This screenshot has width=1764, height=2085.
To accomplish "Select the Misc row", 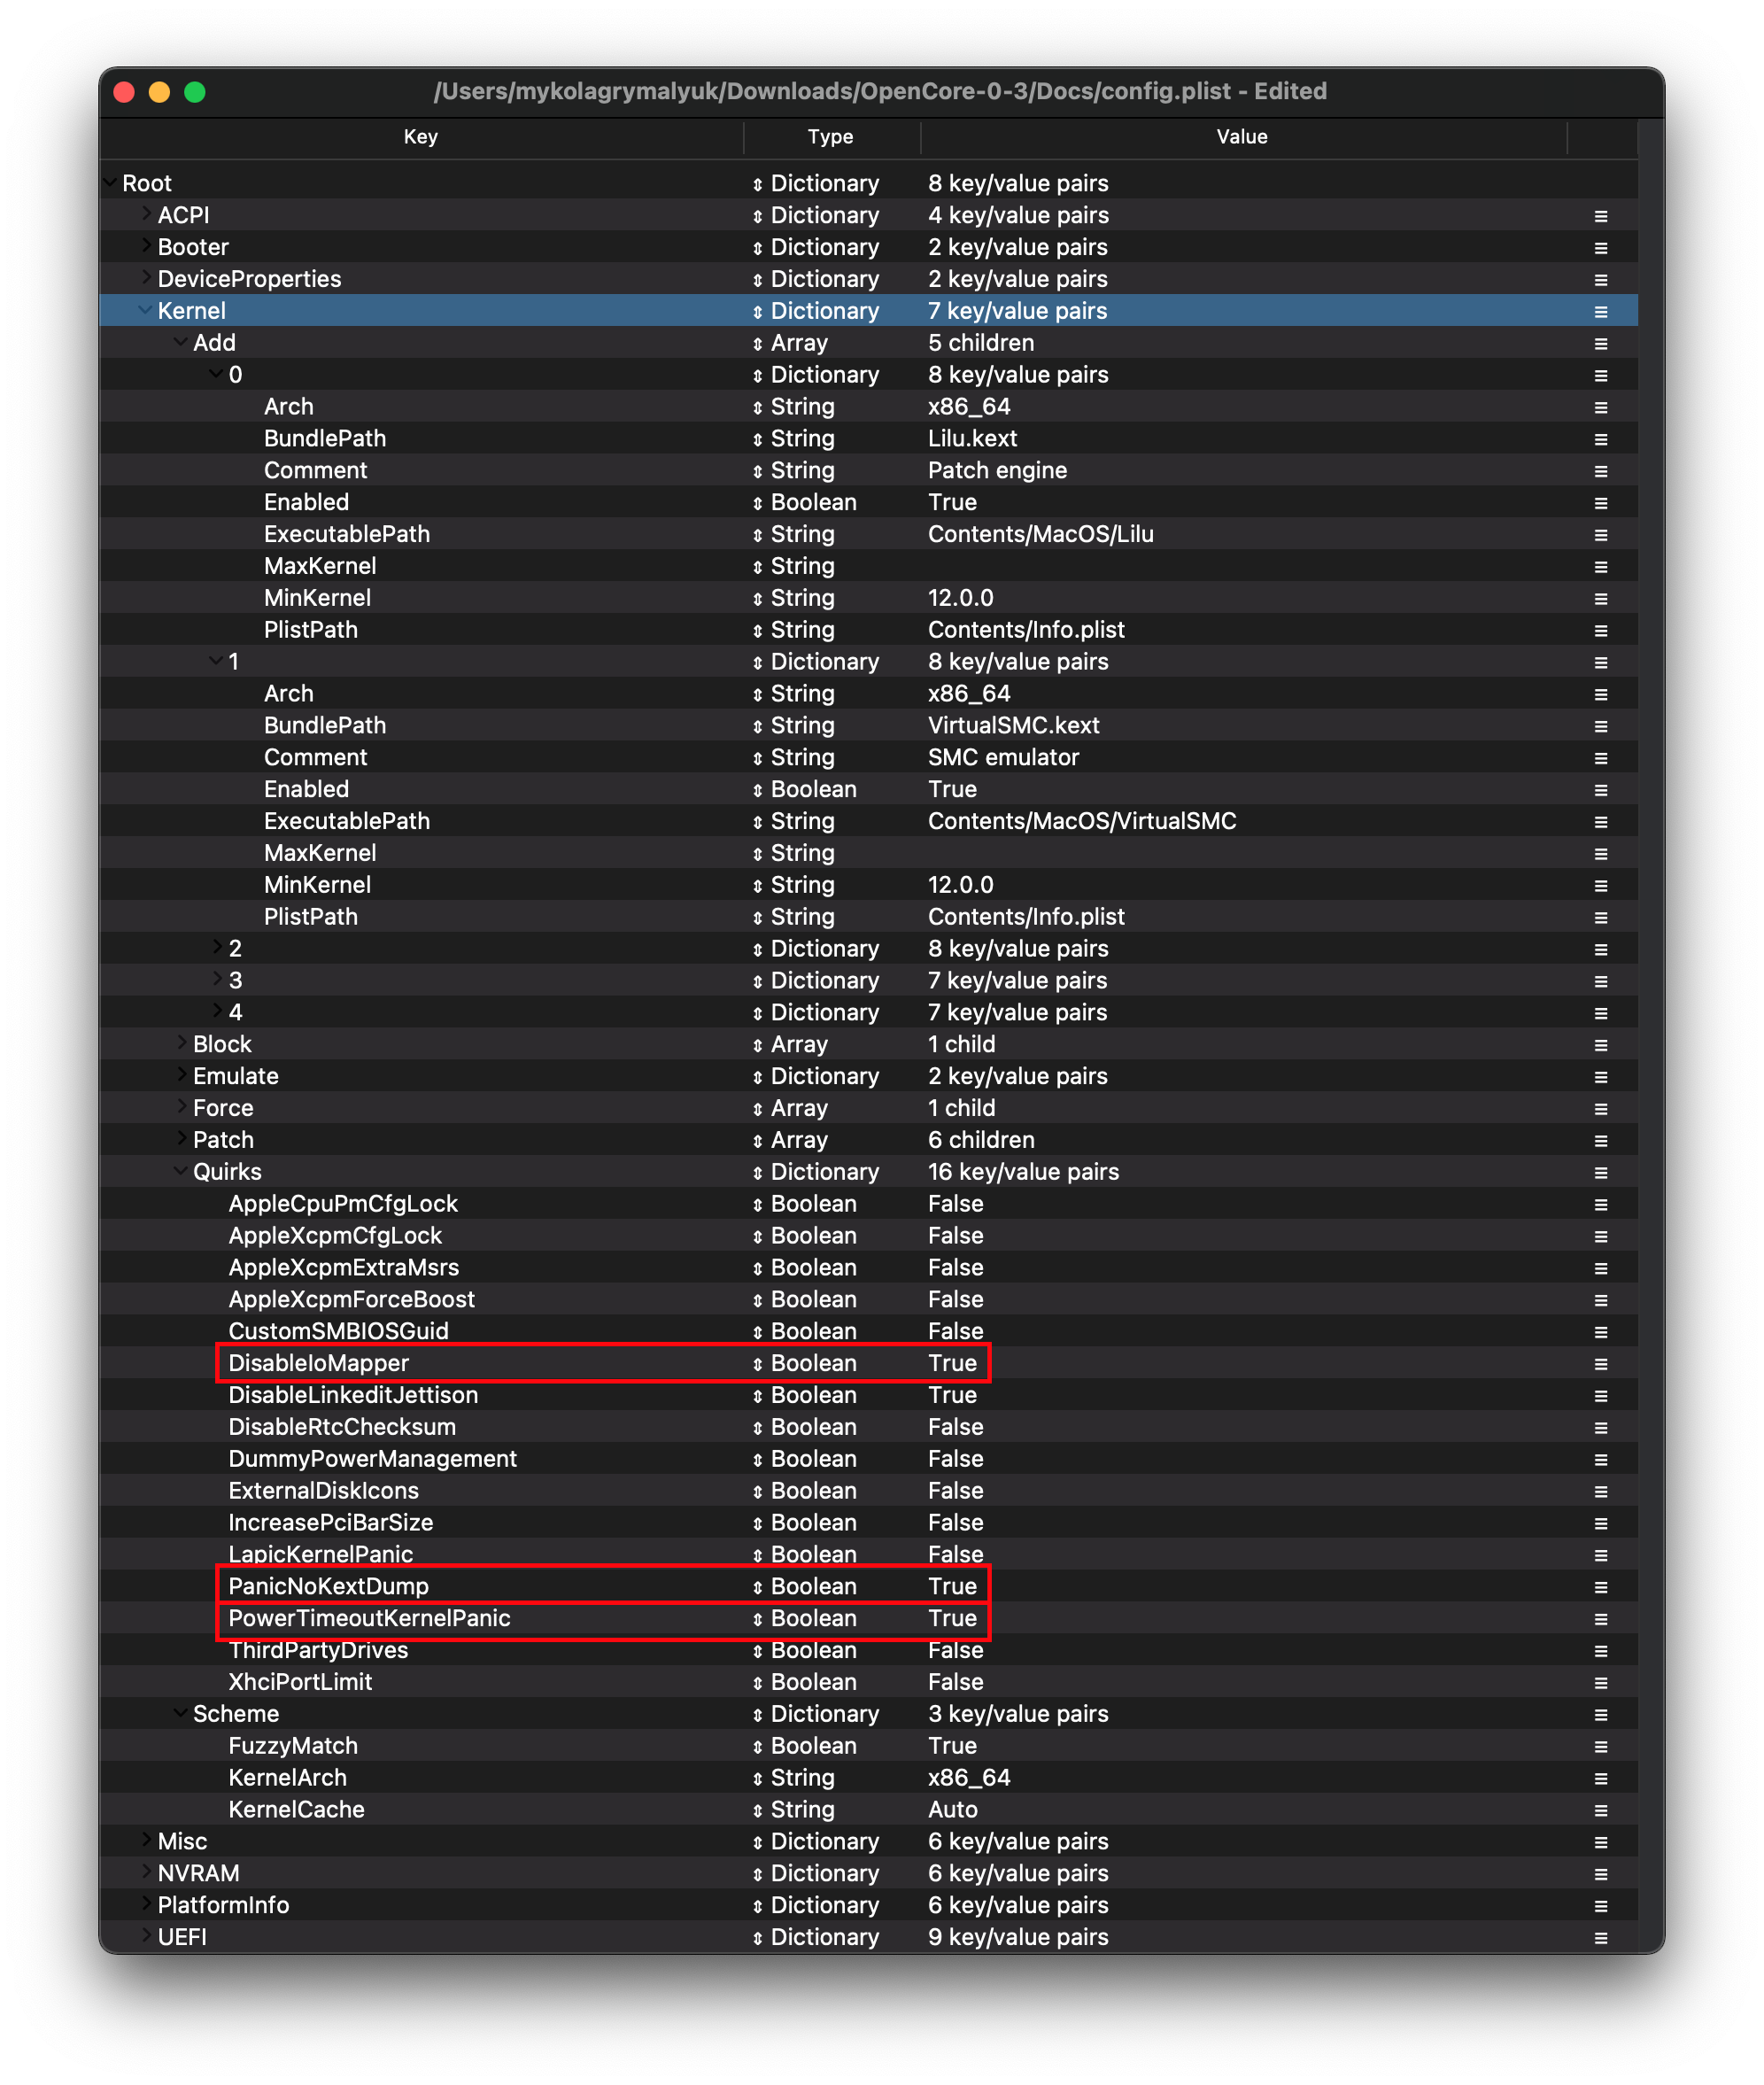I will click(182, 1841).
